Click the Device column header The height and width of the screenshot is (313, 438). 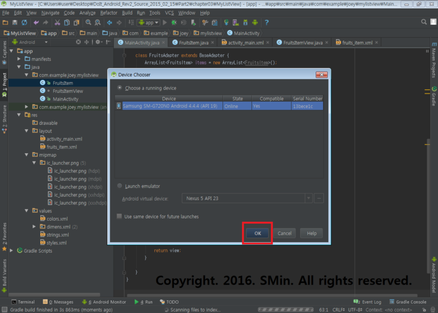click(169, 99)
